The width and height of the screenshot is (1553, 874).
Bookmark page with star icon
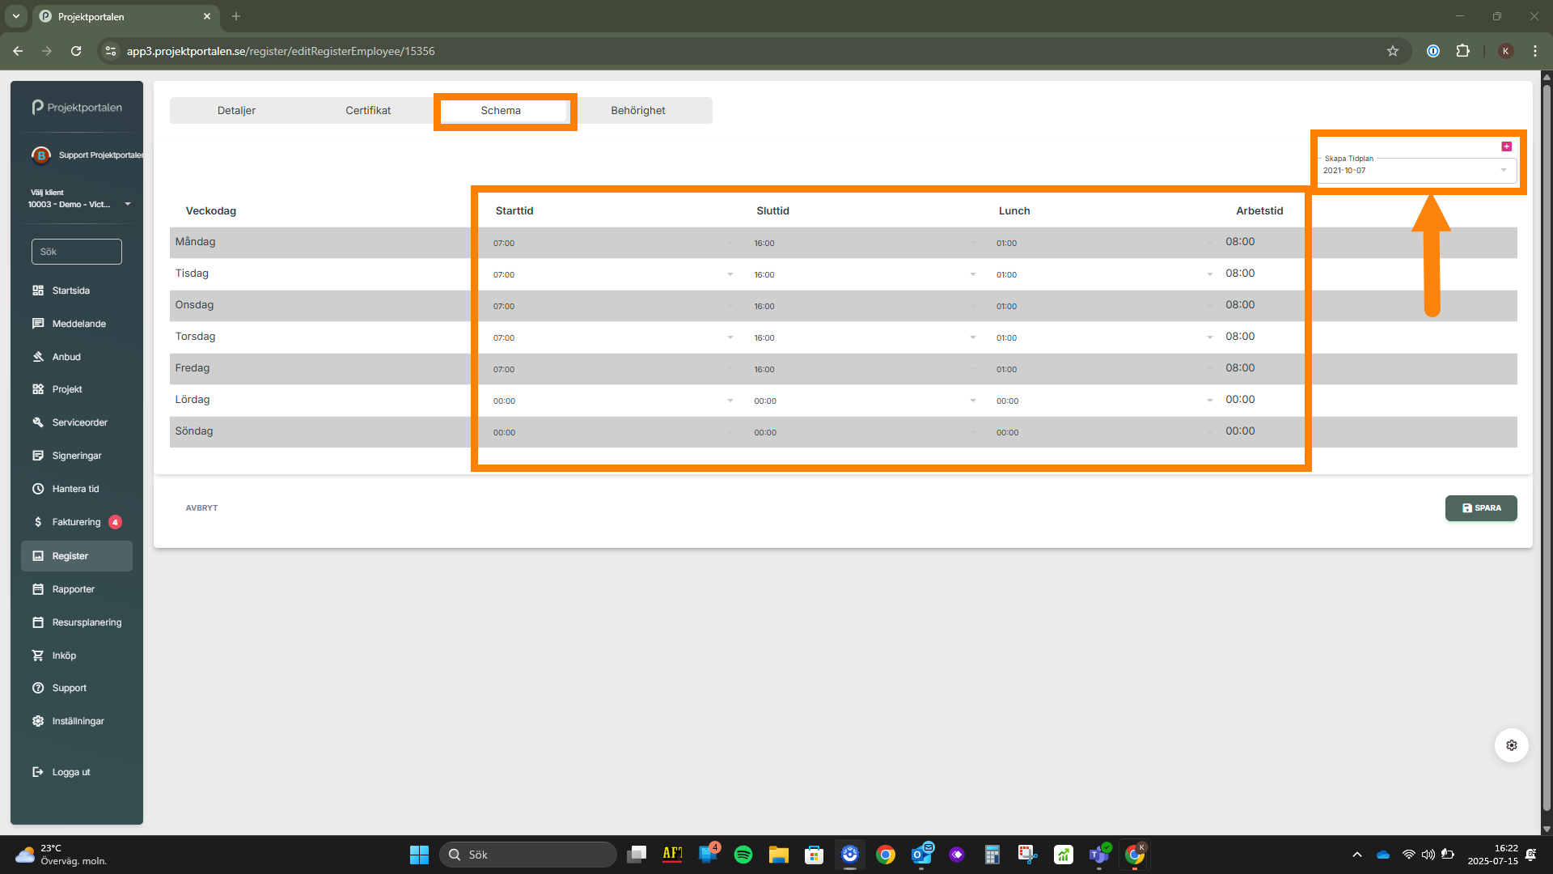(1393, 51)
